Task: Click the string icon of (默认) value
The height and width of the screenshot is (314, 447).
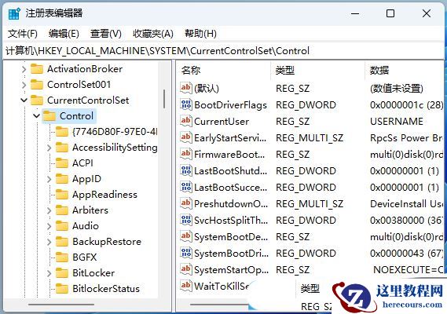Action: 186,88
